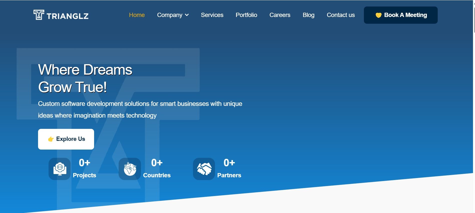Open the Blog nav link

[x=308, y=15]
